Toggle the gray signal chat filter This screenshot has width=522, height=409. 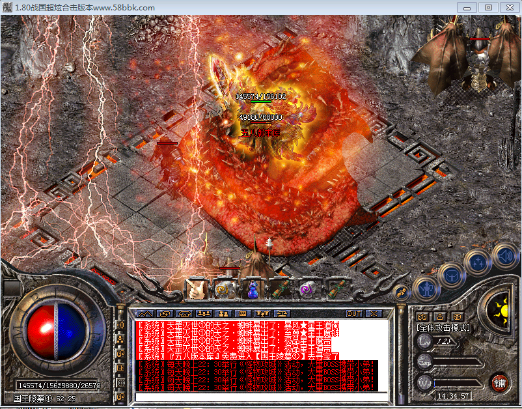[x=120, y=382]
